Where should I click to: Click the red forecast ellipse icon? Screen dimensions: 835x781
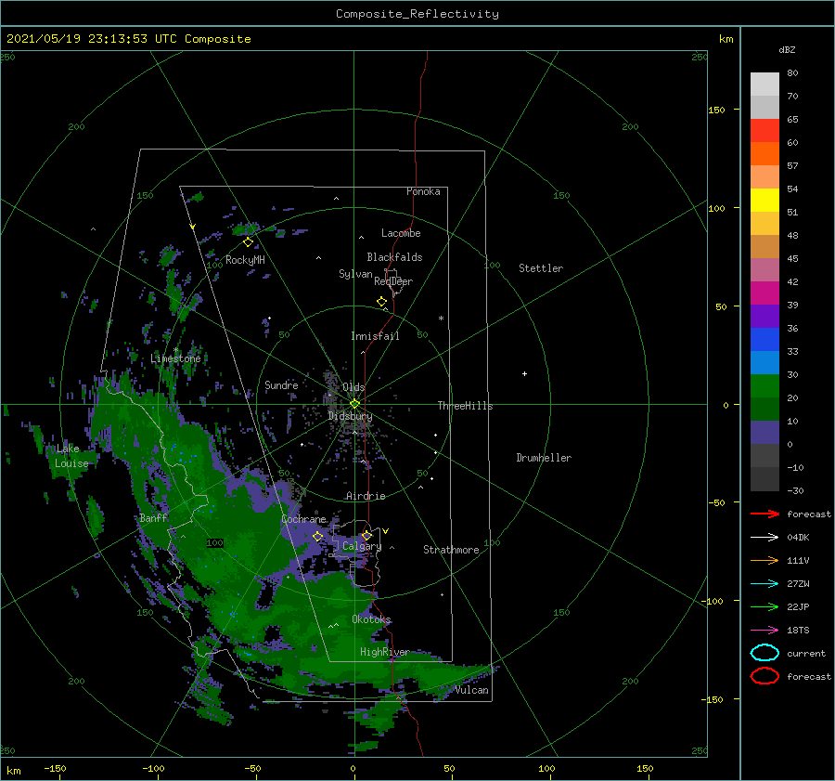(x=764, y=676)
